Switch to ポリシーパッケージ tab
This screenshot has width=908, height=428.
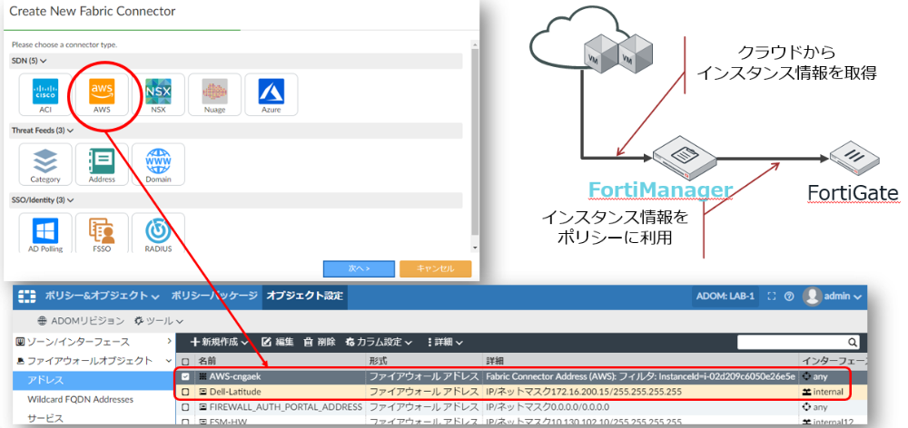(213, 297)
